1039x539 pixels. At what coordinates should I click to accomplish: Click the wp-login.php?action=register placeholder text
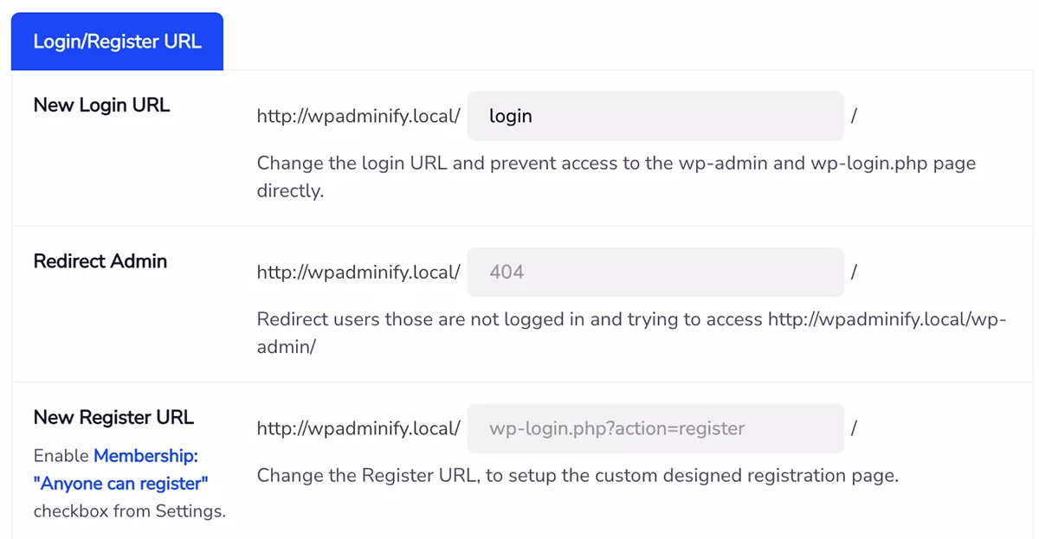[616, 428]
